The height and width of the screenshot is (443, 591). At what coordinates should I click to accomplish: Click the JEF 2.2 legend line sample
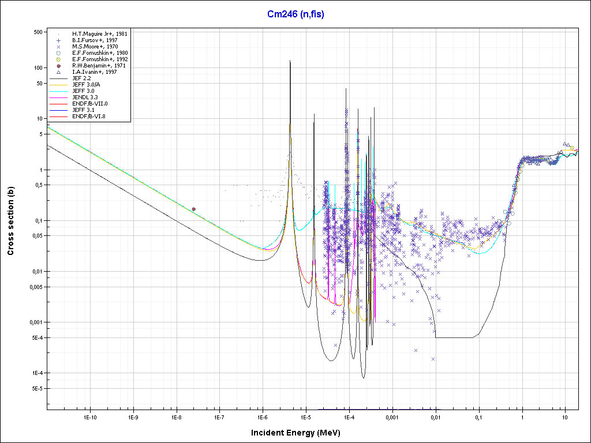click(x=59, y=78)
